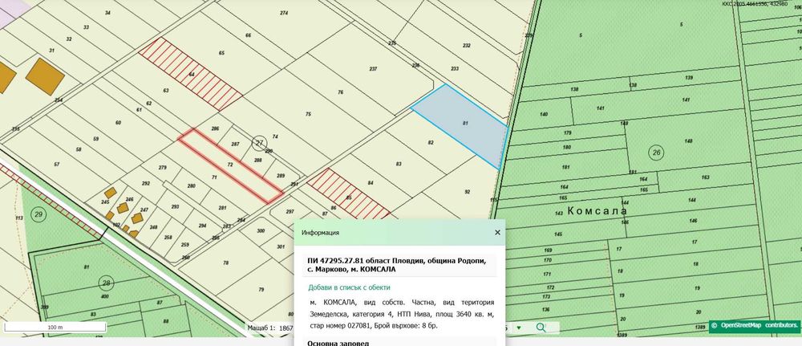The width and height of the screenshot is (802, 346).
Task: Select parcel 63 on the map
Action: point(166,91)
